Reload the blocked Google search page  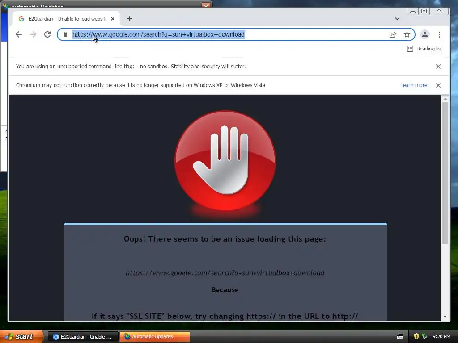(47, 34)
